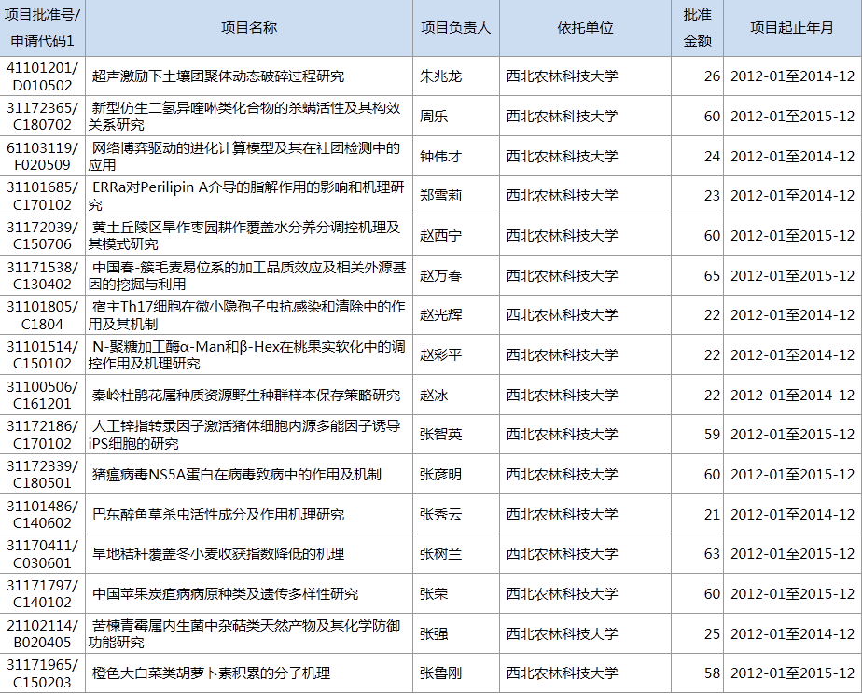Click the amount 58 in 张鲁刚 row
Image resolution: width=862 pixels, height=694 pixels.
[712, 673]
